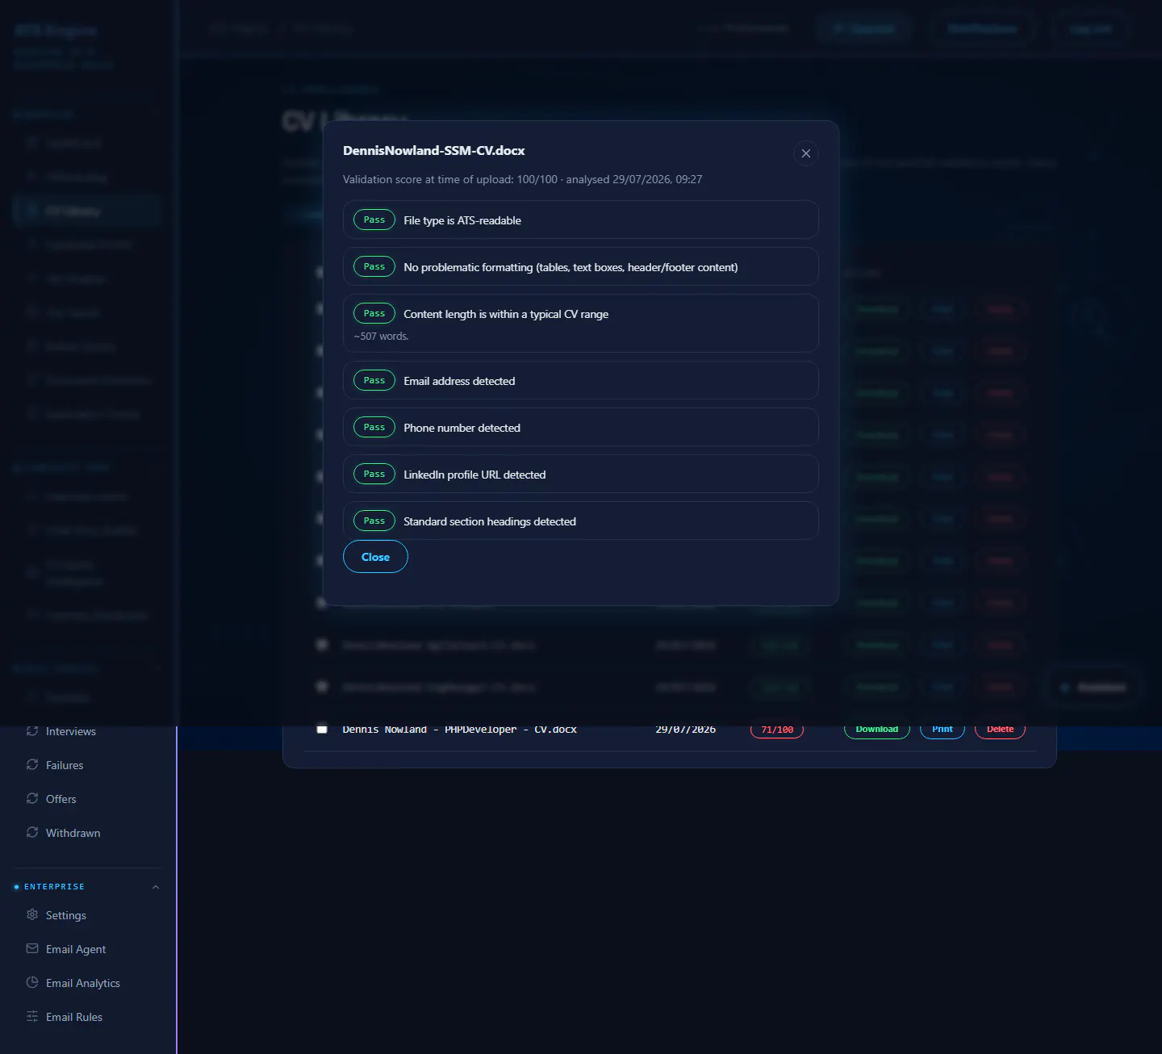1162x1054 pixels.
Task: Click the Close button in the dialog
Action: point(375,557)
